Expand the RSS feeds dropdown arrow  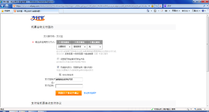pyautogui.click(x=158, y=11)
